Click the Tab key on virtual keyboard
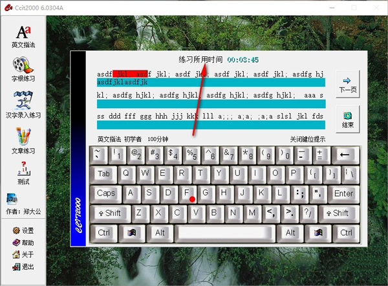The image size is (388, 286). (x=103, y=174)
